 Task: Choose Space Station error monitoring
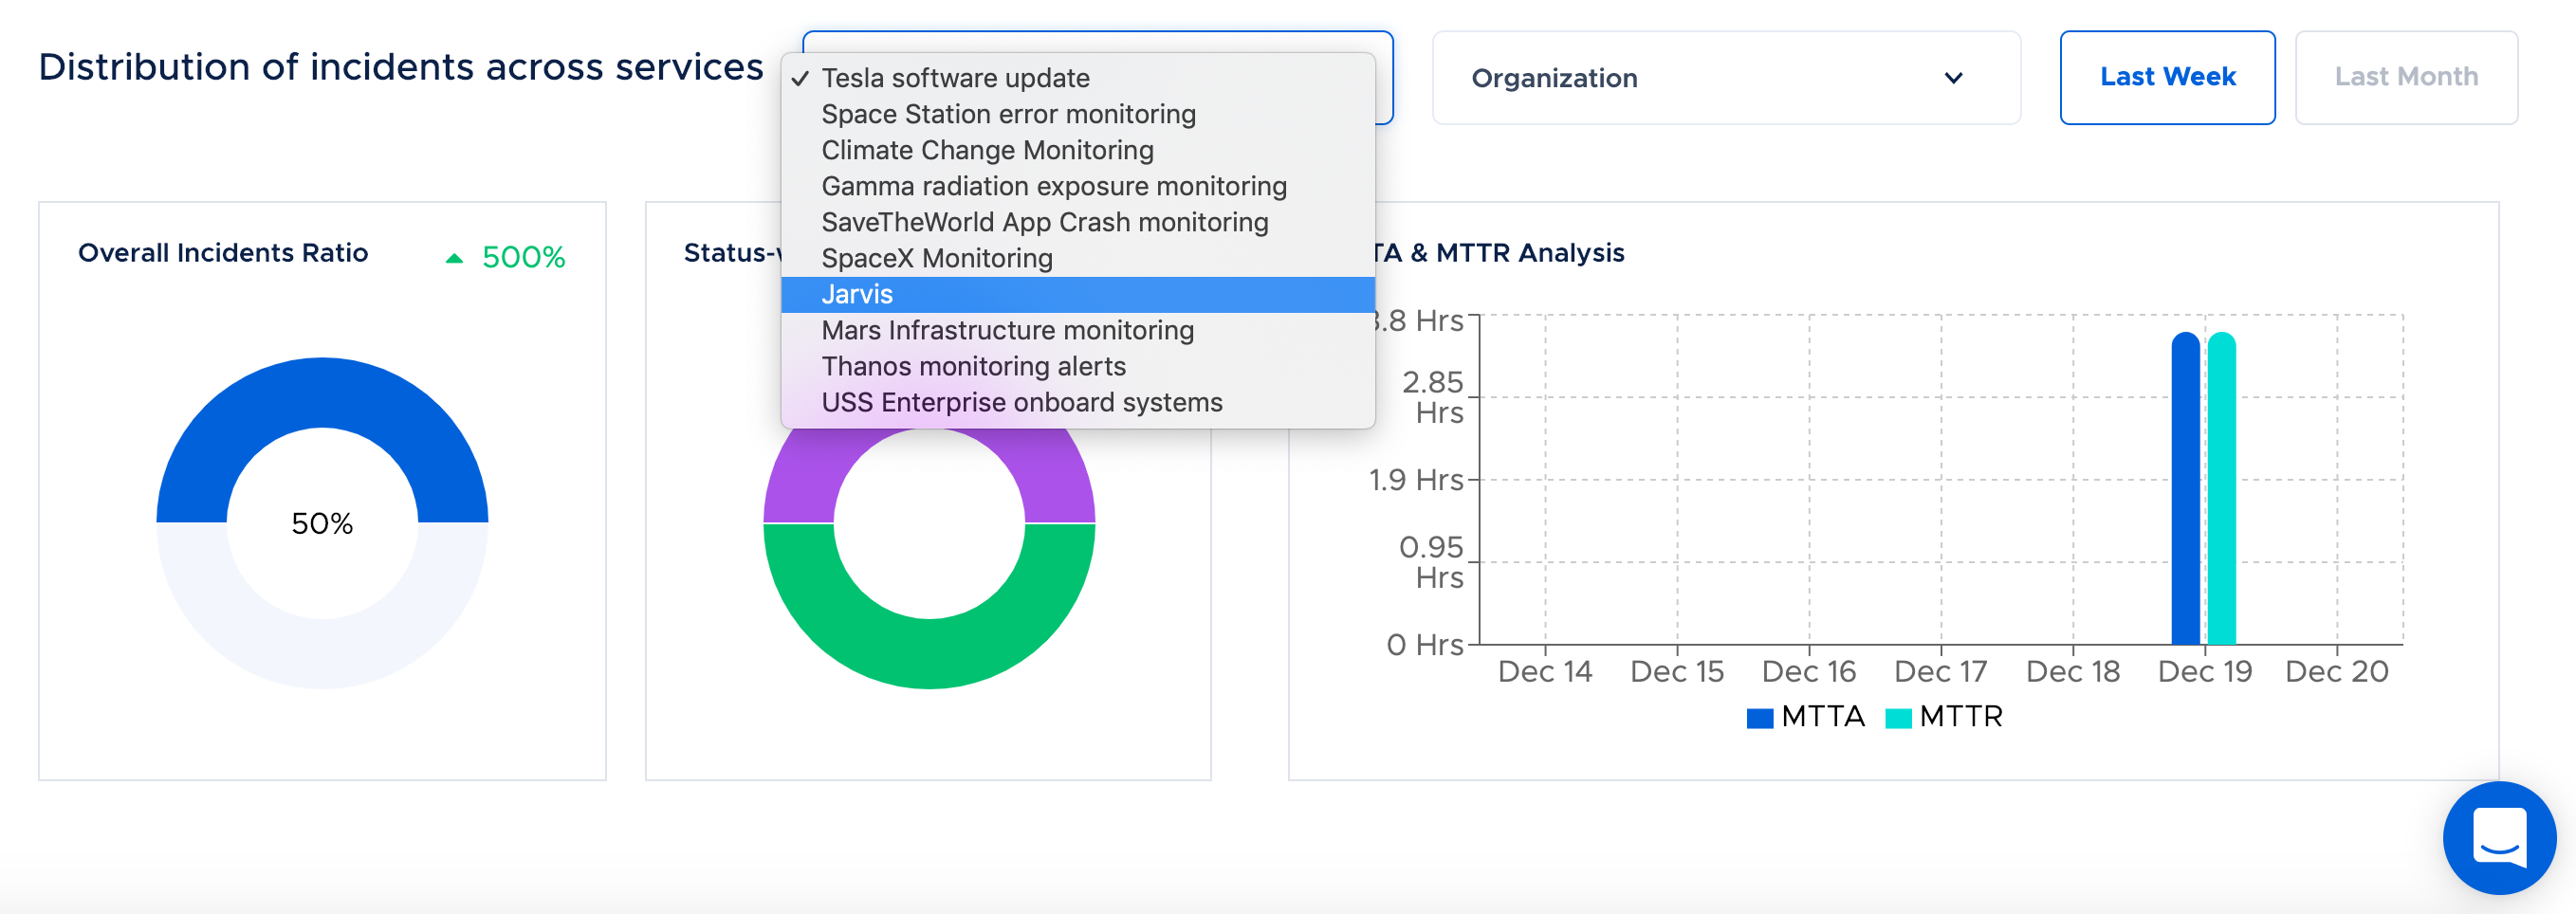(1078, 114)
